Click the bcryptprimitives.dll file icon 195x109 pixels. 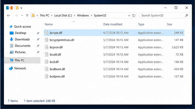(46, 40)
